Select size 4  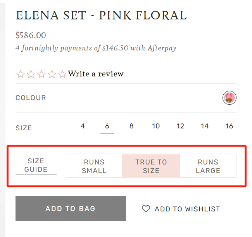[83, 126]
